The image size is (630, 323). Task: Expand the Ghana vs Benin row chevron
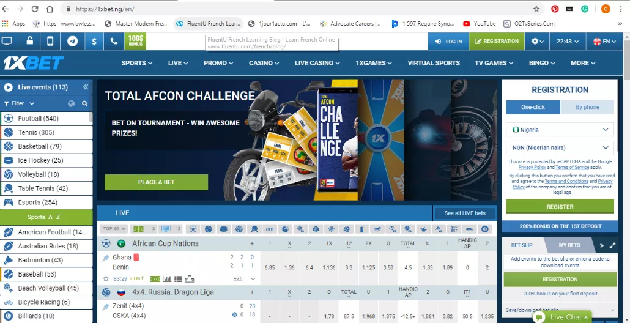[253, 279]
